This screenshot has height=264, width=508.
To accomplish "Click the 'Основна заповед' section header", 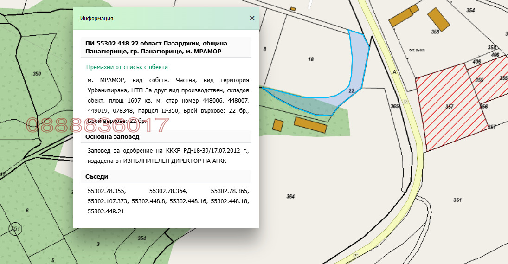I will [113, 137].
